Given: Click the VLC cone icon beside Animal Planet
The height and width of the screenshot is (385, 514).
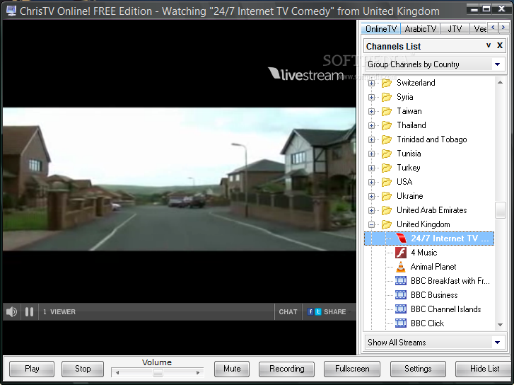Looking at the screenshot, I should (x=401, y=267).
